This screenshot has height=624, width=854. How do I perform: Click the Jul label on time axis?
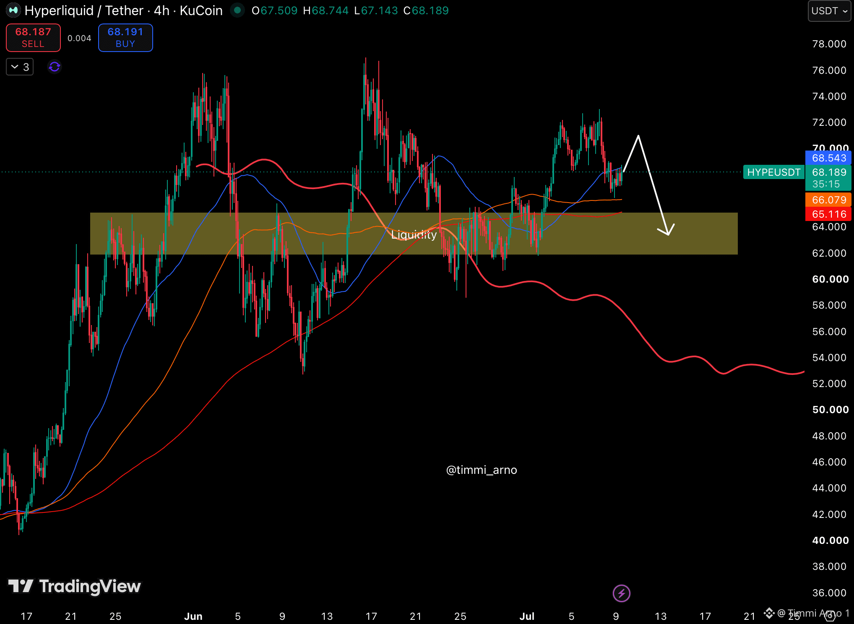tap(527, 616)
